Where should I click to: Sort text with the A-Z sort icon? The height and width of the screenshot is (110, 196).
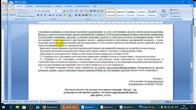(x=98, y=11)
